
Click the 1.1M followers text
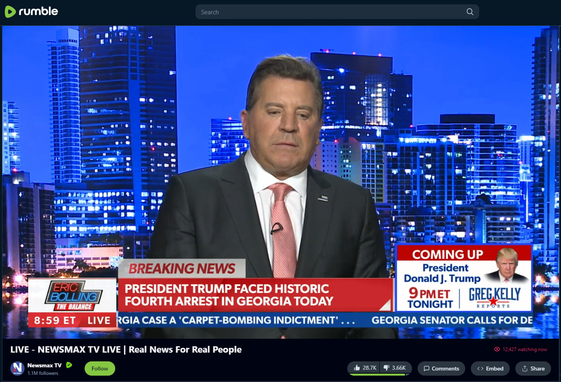coord(43,373)
